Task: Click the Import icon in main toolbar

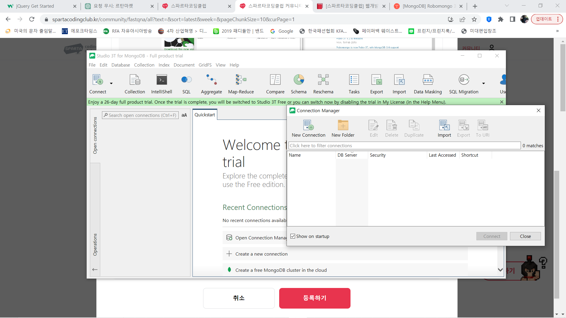Action: (x=399, y=84)
